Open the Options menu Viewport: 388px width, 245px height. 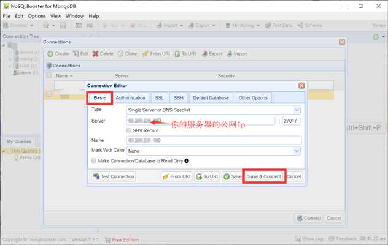(37, 16)
